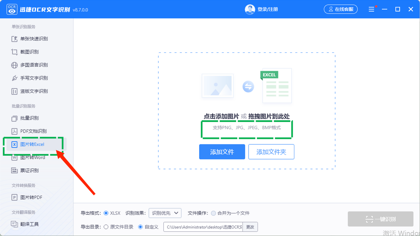Open 图片转Word in sidebar
420x236 pixels.
33,157
